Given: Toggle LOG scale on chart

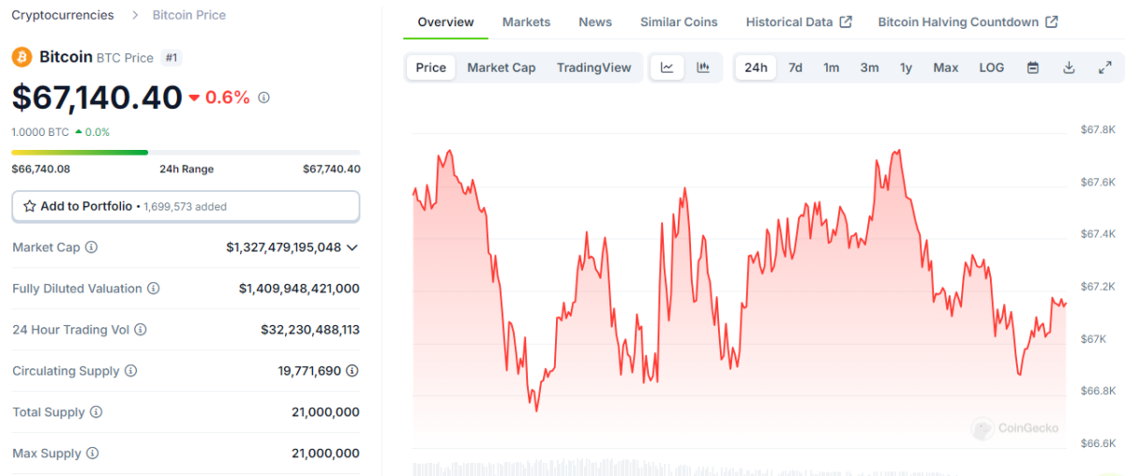Looking at the screenshot, I should click(992, 67).
